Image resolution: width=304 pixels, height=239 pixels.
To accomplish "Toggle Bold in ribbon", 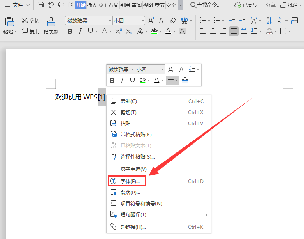I will pyautogui.click(x=70, y=31).
